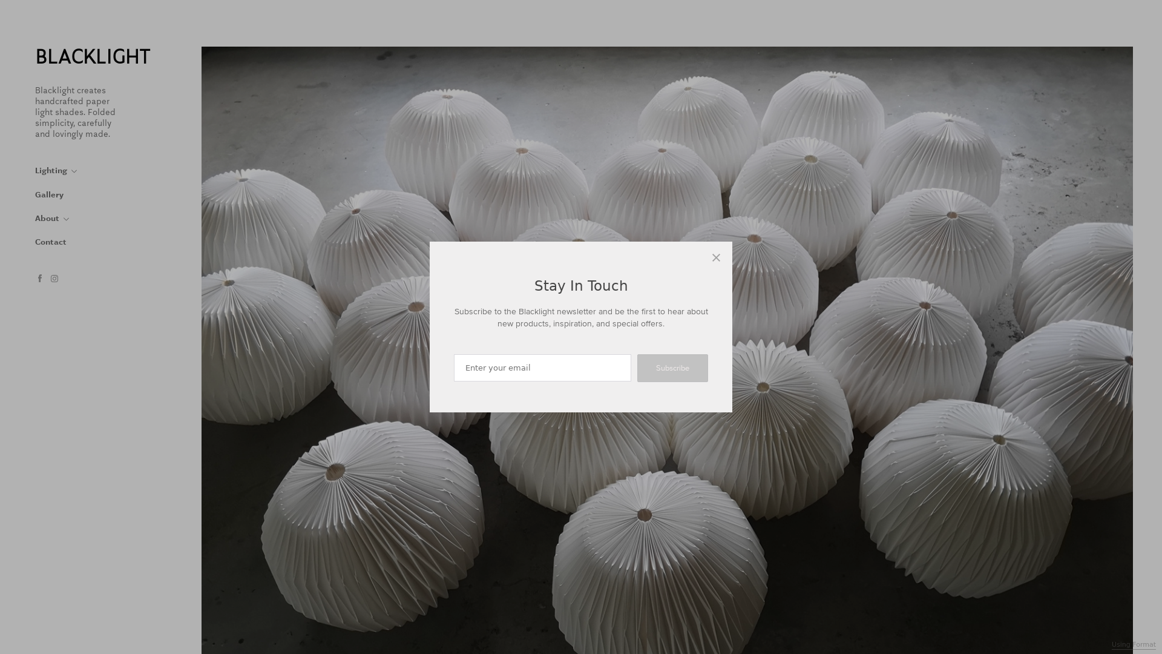The height and width of the screenshot is (654, 1162).
Task: Click the Blacklight handcrafted paper shades description
Action: point(75,113)
